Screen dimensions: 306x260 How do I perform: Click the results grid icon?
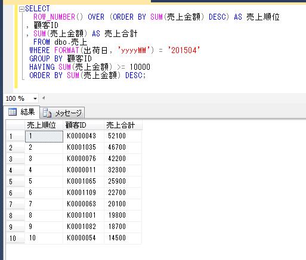(x=13, y=112)
